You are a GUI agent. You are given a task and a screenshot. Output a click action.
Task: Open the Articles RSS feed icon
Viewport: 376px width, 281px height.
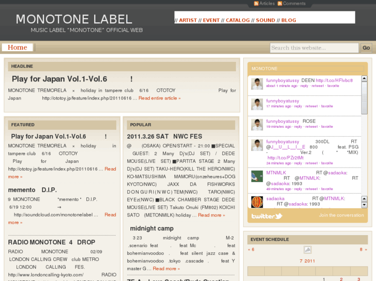[256, 4]
